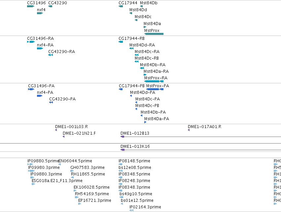This screenshot has width=281, height=212.
Task: Select EST EK106028.5prime
Action: point(91,188)
